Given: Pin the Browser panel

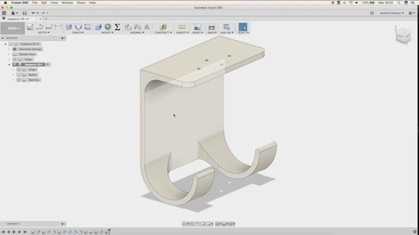Looking at the screenshot, I should coord(63,38).
